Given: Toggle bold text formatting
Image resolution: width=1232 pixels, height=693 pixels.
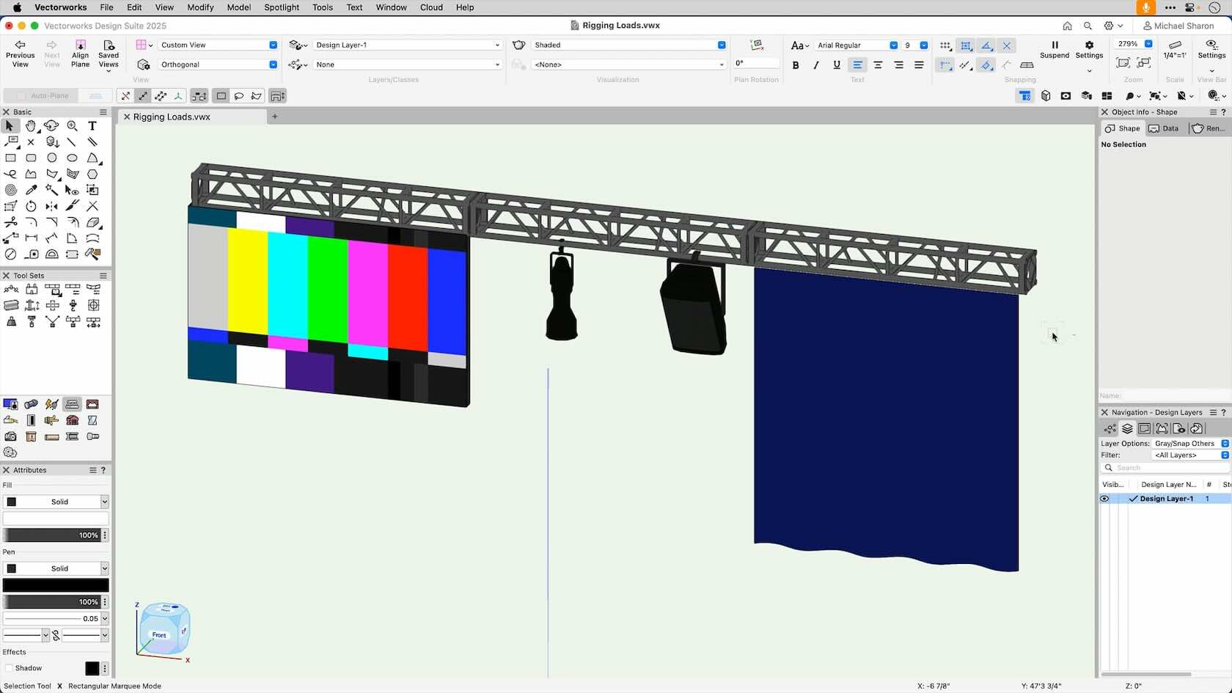Looking at the screenshot, I should [x=795, y=65].
